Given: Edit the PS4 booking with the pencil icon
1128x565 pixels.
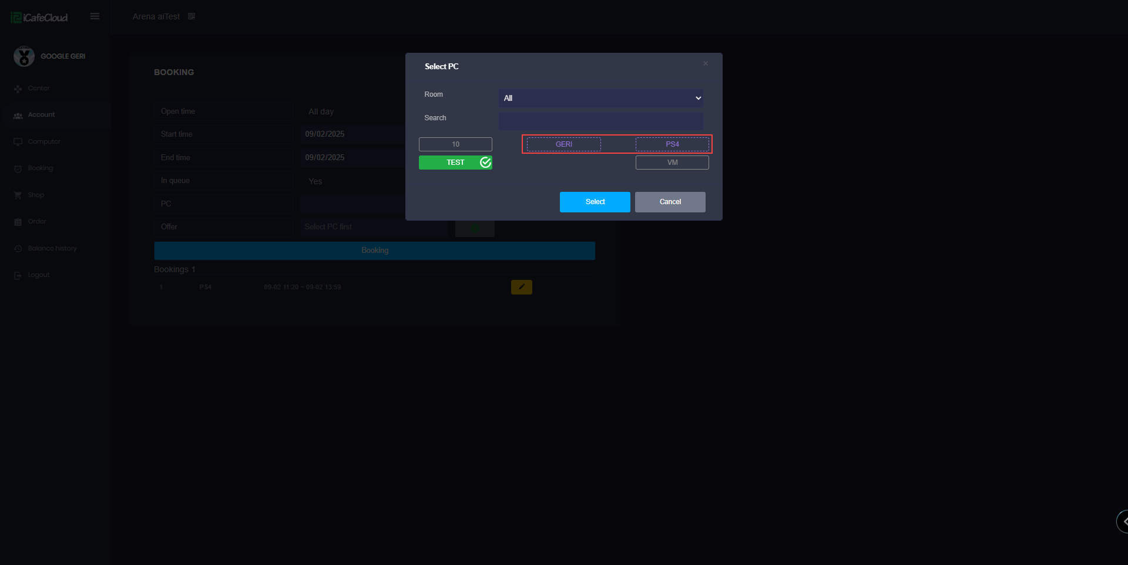Looking at the screenshot, I should tap(522, 287).
